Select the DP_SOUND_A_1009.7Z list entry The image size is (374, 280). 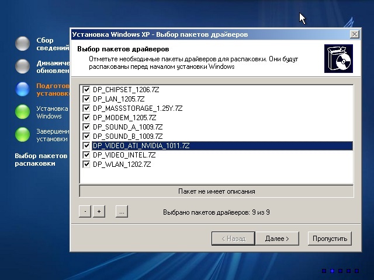pos(127,127)
